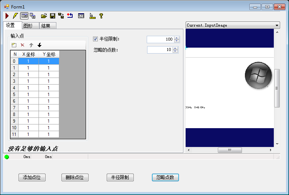
Task: Open the floating tool display window
Action: 33,16
